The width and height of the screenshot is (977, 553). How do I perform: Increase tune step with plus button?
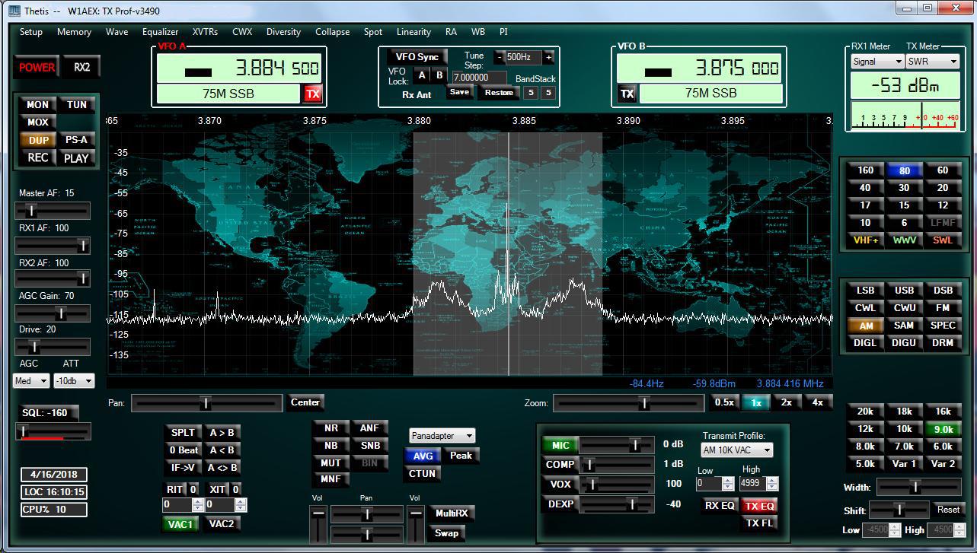[548, 57]
